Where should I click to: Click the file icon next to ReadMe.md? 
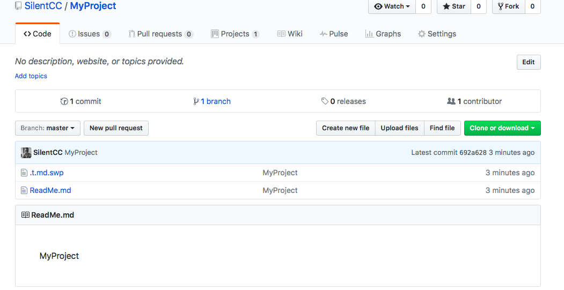[x=24, y=190]
